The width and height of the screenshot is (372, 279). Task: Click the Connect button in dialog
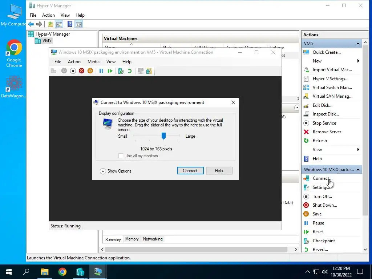(190, 171)
